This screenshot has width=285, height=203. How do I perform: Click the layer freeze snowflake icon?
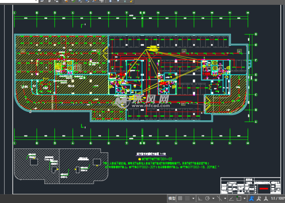[111, 1]
